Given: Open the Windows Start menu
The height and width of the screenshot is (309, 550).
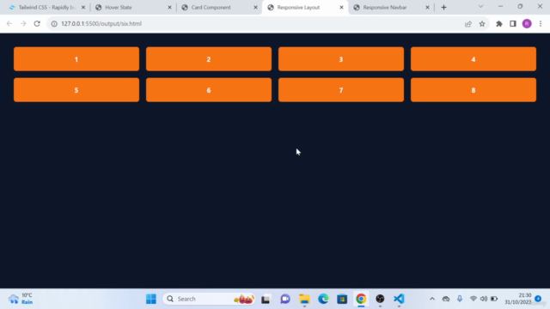Looking at the screenshot, I should point(151,299).
